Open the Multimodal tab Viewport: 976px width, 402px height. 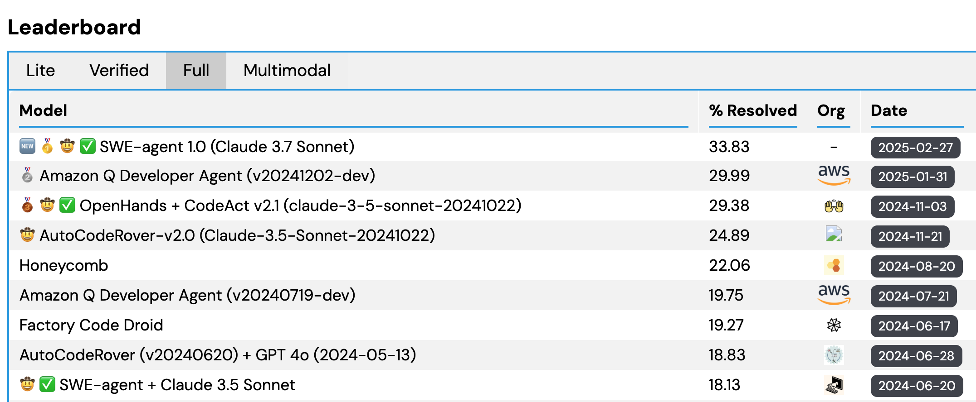(287, 71)
